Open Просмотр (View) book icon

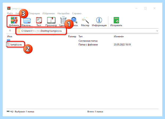(51, 20)
